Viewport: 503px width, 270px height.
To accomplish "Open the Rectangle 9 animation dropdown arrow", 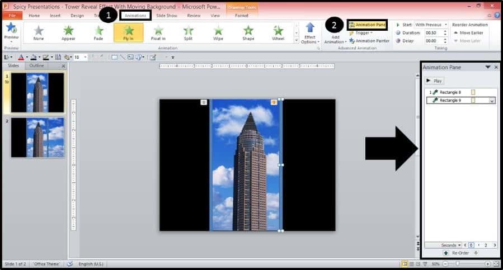I will point(492,101).
